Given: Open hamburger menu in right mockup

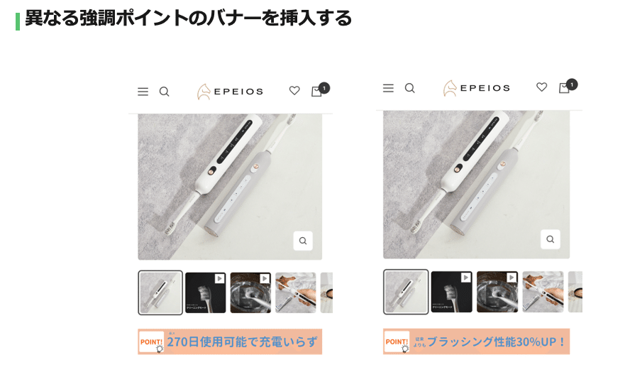Looking at the screenshot, I should [x=388, y=88].
